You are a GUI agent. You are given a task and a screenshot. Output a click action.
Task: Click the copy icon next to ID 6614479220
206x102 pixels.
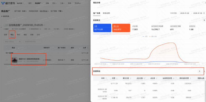(x=40, y=29)
